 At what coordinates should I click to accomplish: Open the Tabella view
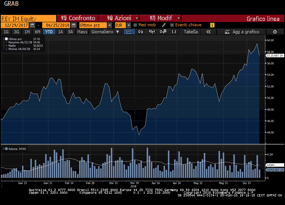(x=191, y=32)
